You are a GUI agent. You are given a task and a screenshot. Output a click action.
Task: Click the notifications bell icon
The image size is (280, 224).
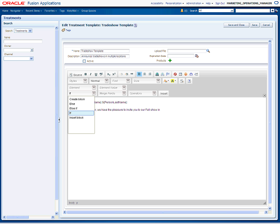182,10
